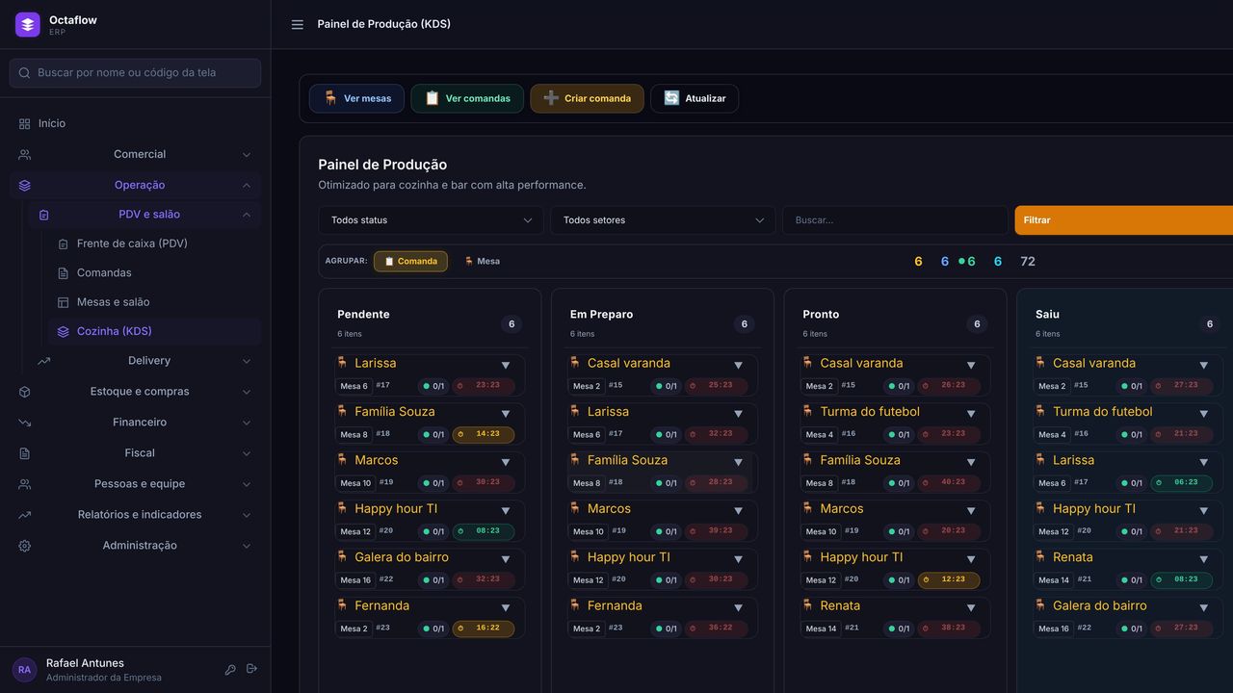Viewport: 1233px width, 693px height.
Task: Click the Administração gear icon
Action: coord(25,546)
